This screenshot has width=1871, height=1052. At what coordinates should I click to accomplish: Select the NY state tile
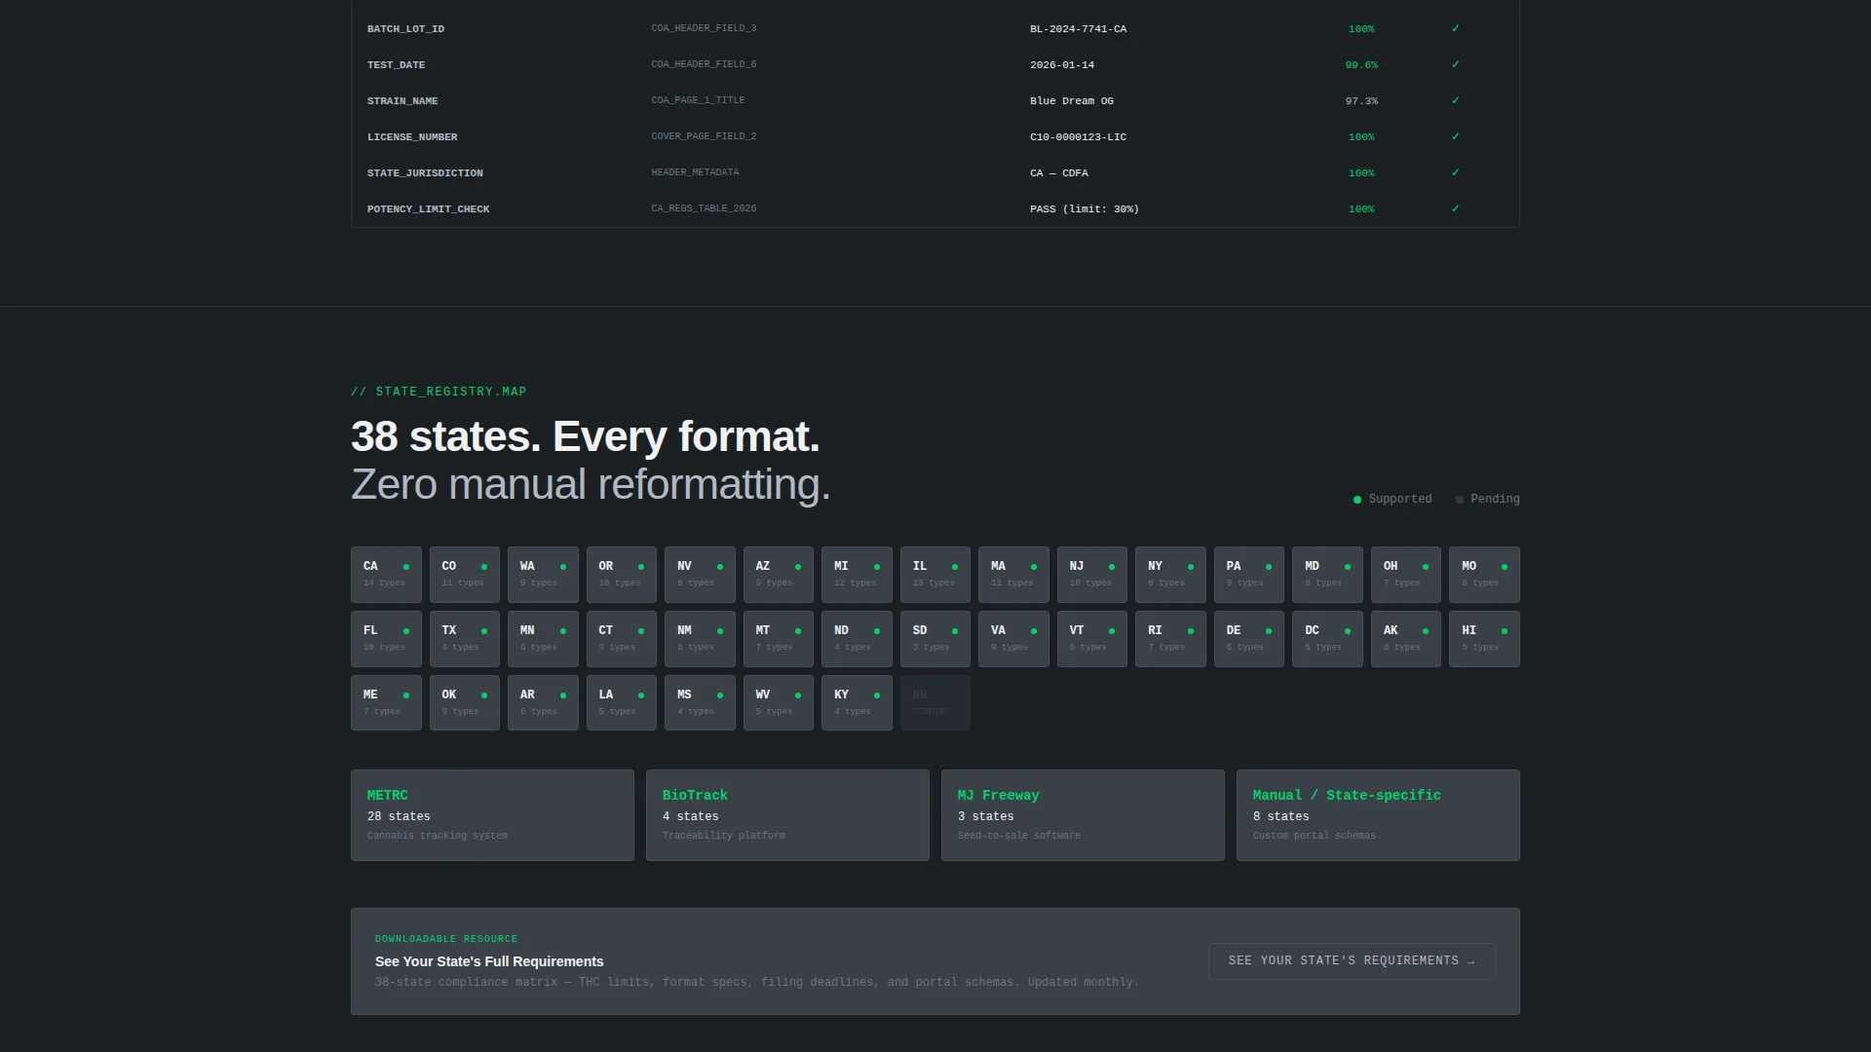(x=1170, y=575)
